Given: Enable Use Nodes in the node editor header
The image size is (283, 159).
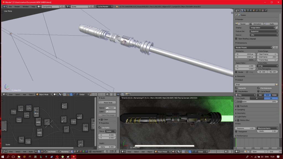Looking at the screenshot, I should pyautogui.click(x=46, y=151).
